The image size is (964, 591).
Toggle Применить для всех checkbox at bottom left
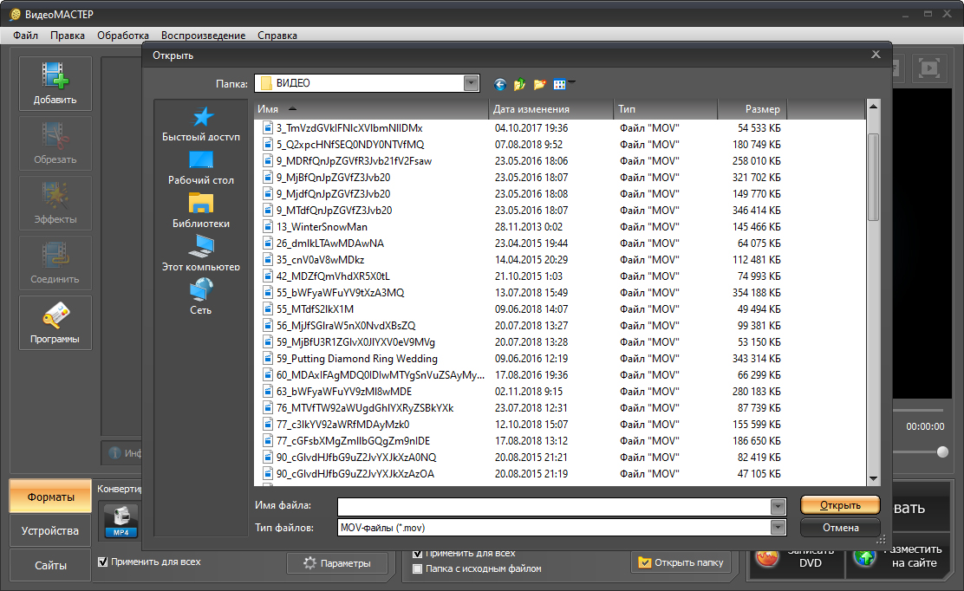pos(103,562)
